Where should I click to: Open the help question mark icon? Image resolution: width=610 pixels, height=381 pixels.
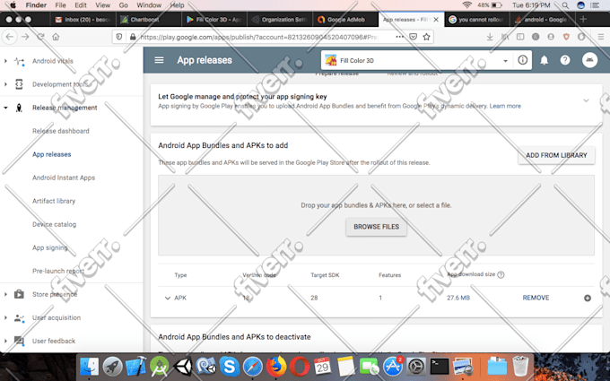tap(565, 60)
